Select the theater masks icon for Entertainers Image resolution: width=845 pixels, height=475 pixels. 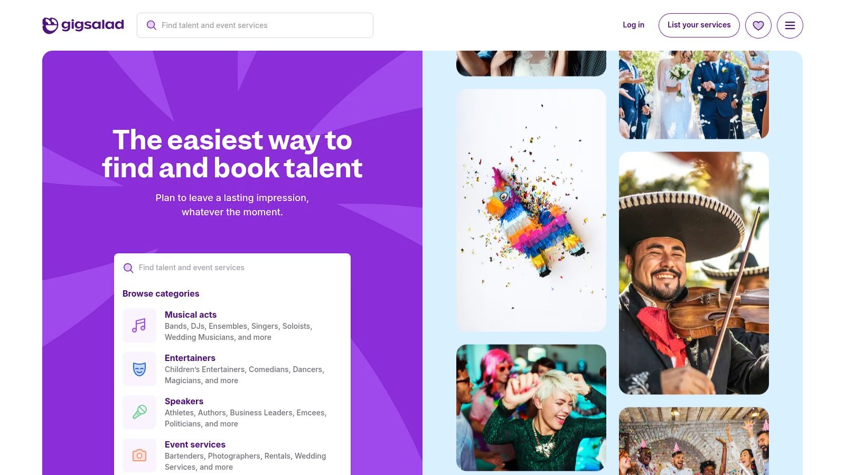(139, 369)
